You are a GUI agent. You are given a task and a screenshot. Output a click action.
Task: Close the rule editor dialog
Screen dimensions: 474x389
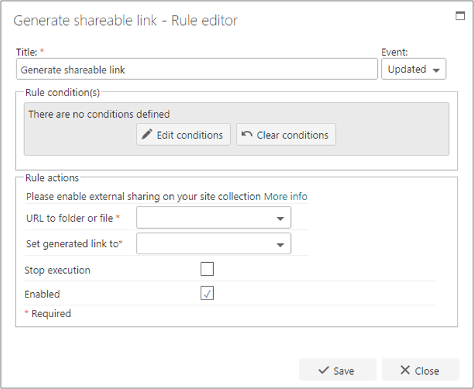(x=420, y=370)
